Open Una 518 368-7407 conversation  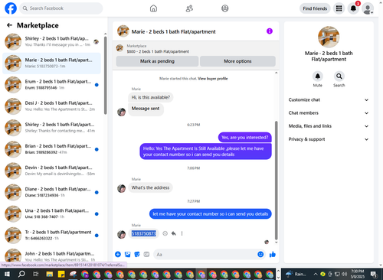(51, 213)
